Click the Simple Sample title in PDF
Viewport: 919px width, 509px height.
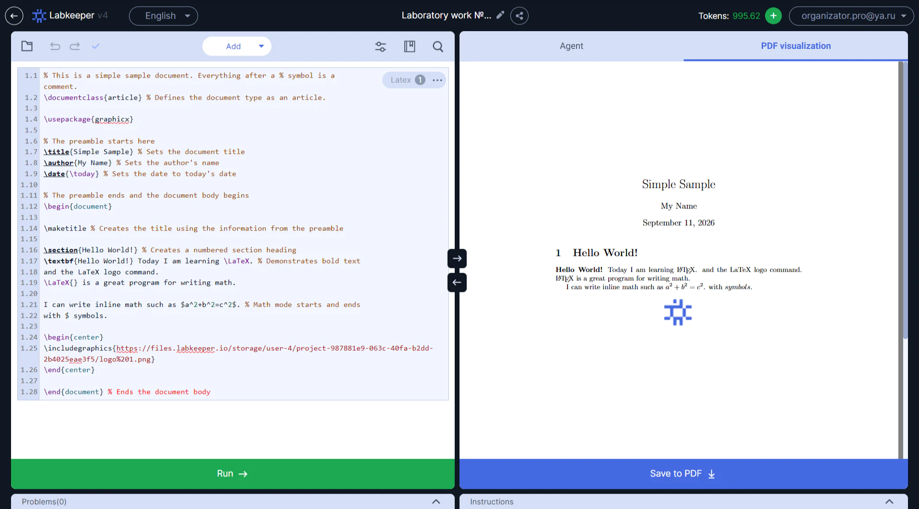click(679, 185)
